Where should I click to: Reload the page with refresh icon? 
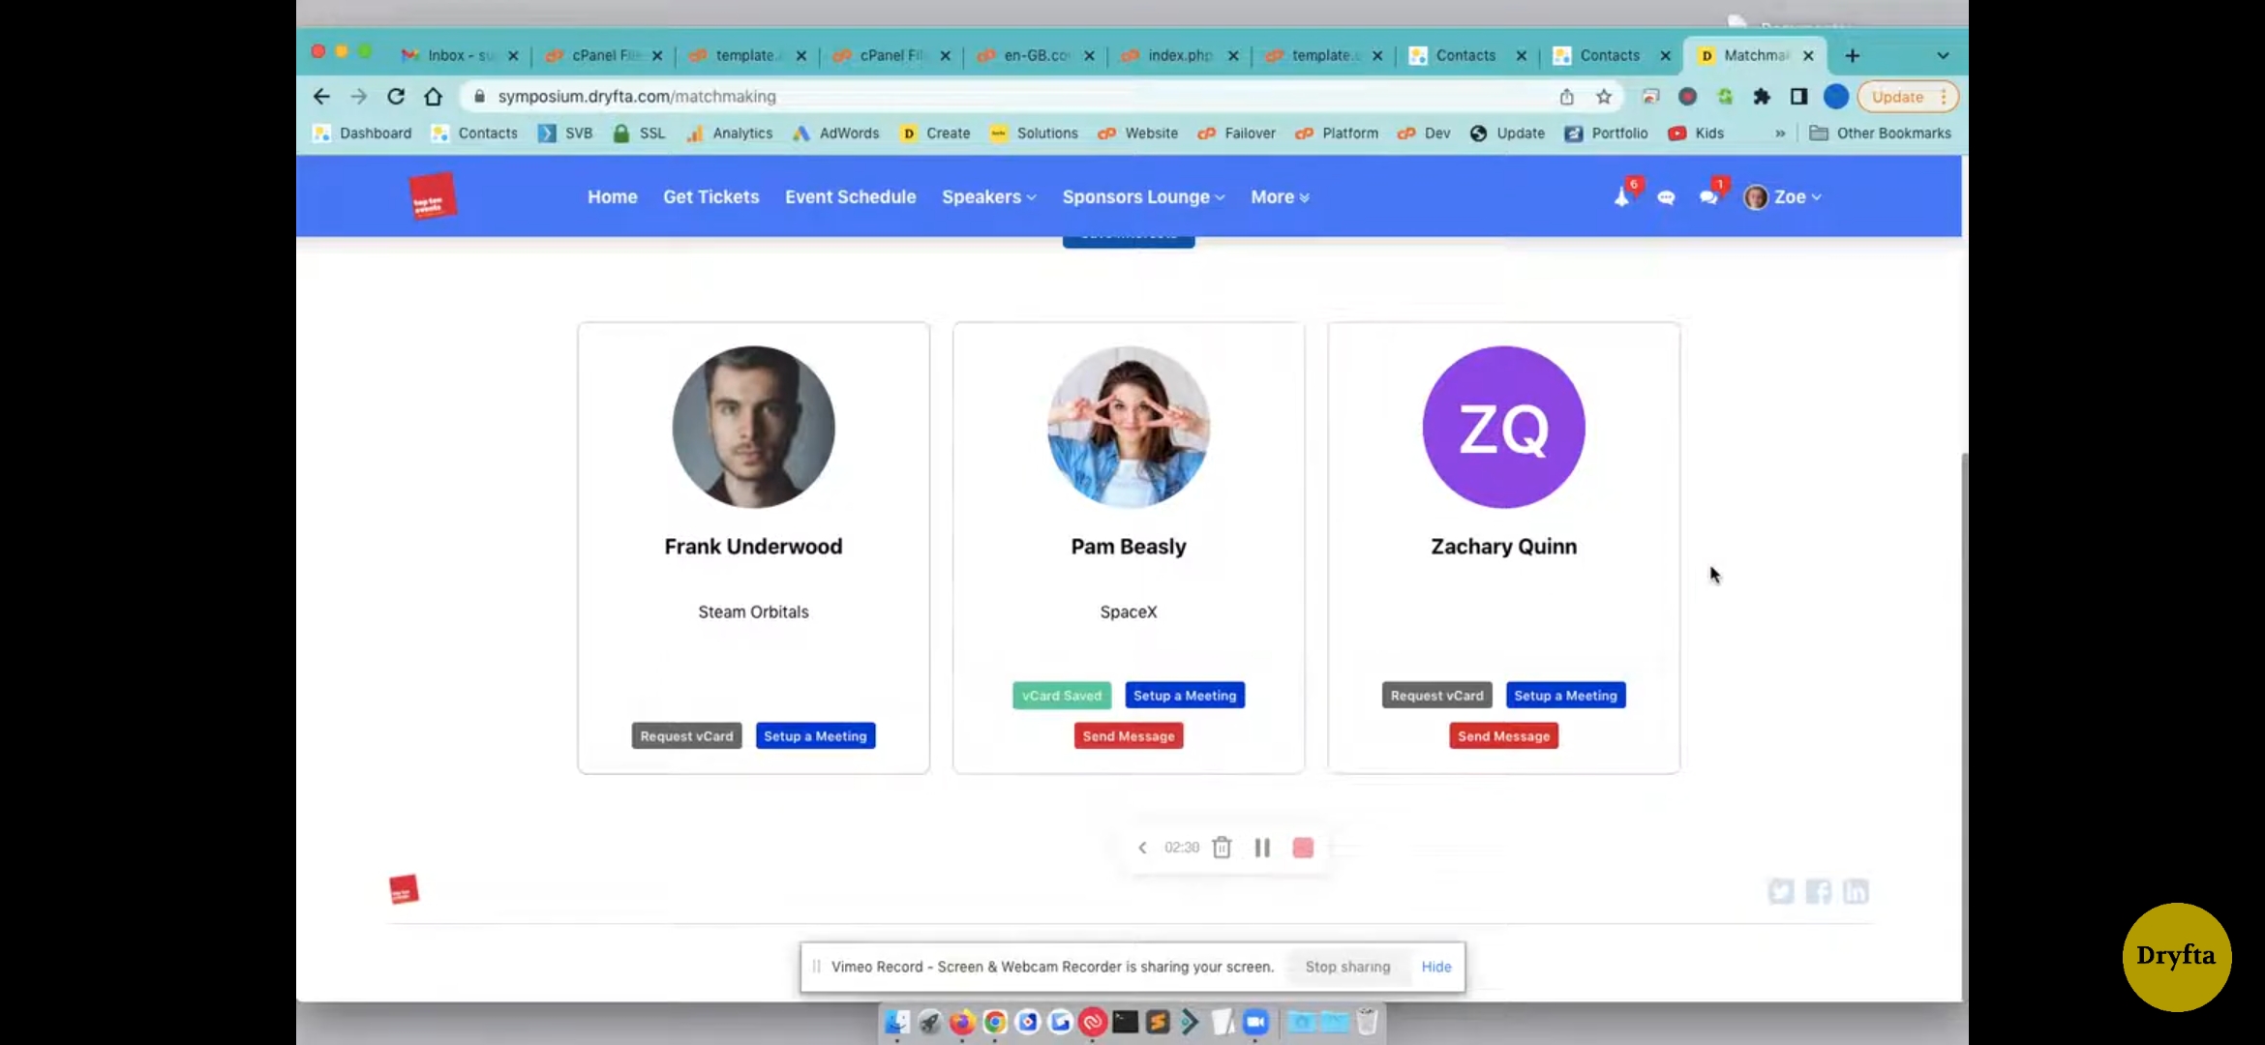[396, 96]
